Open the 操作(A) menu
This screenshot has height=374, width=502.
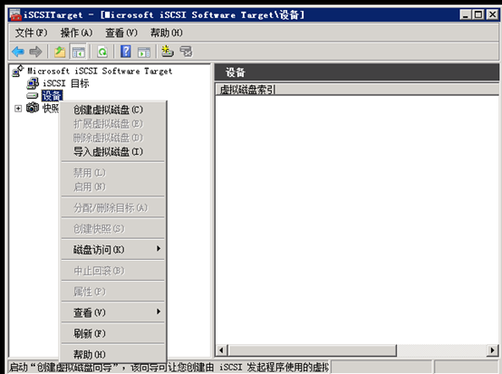[76, 33]
